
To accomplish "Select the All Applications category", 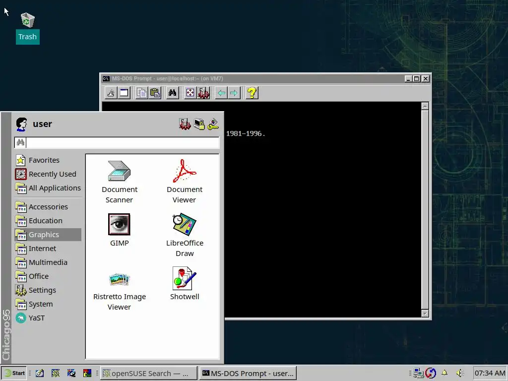I will [x=48, y=188].
